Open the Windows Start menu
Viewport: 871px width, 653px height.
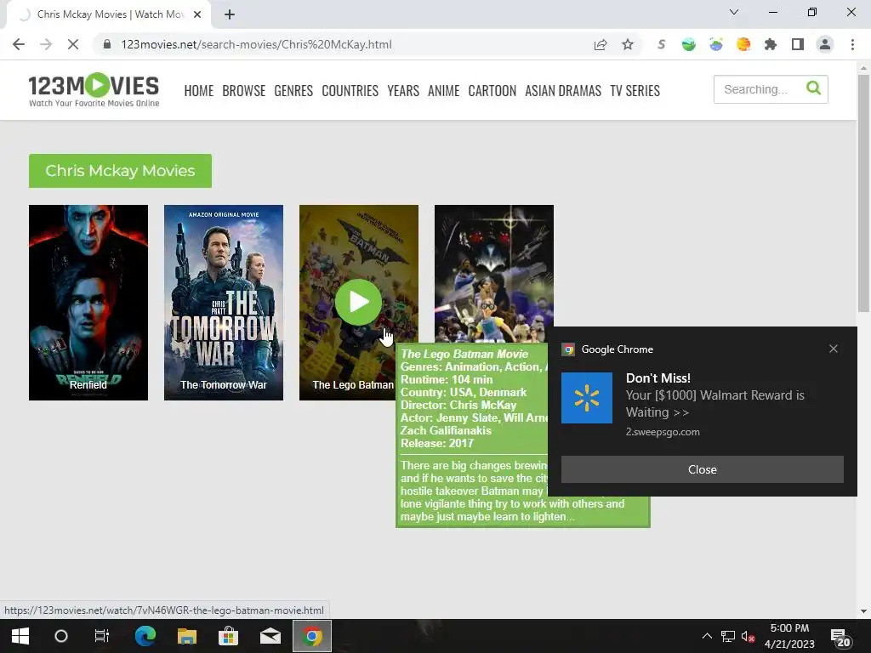[20, 636]
